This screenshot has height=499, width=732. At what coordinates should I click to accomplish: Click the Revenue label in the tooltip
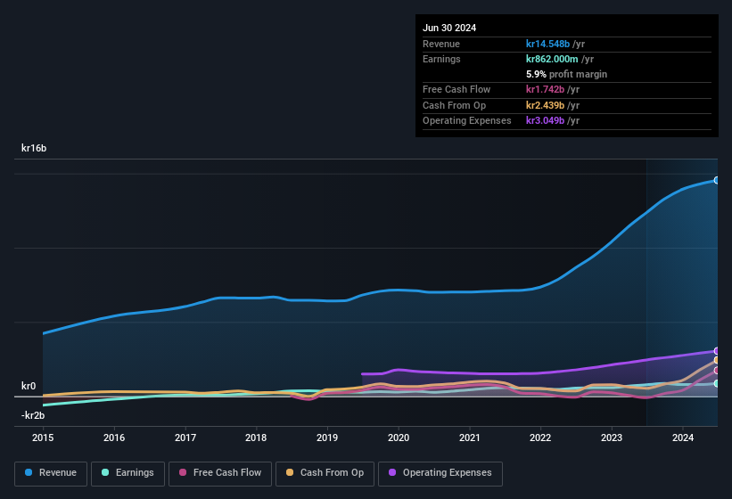441,44
